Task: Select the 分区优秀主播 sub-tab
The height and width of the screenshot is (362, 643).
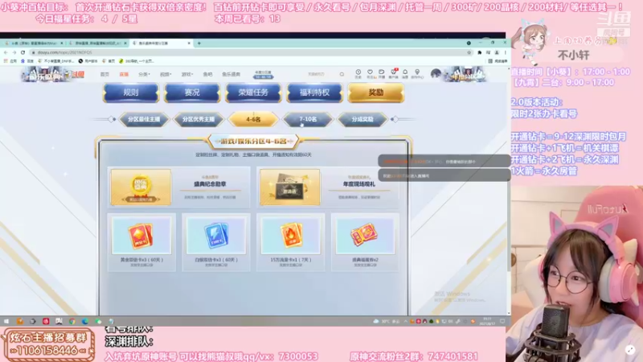Action: (x=199, y=119)
